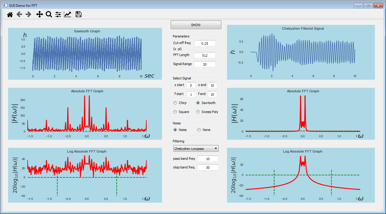Select the Square signal

coord(175,112)
